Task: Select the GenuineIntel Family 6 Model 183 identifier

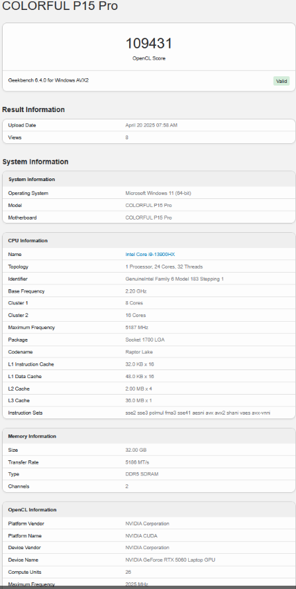Action: 174,279
